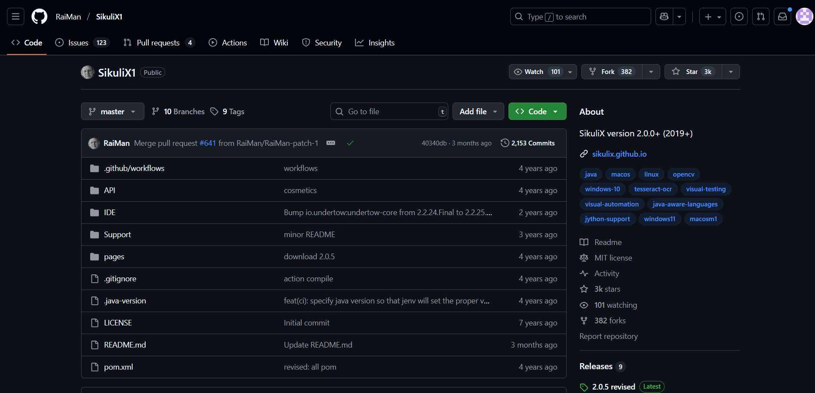Switch to the Issues tab
The image size is (815, 393).
click(x=78, y=42)
